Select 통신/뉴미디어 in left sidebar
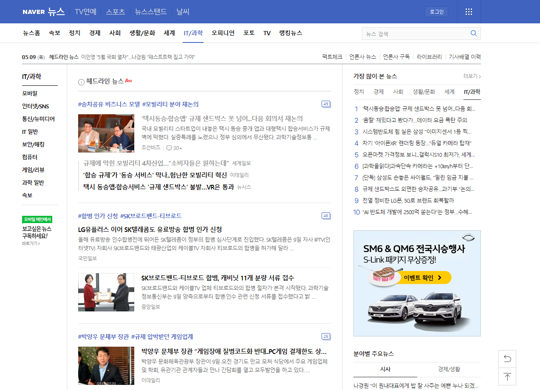 pos(38,119)
